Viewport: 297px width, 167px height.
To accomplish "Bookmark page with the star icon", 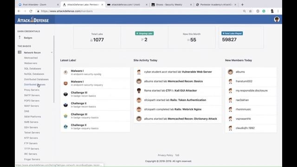I will click(251, 11).
